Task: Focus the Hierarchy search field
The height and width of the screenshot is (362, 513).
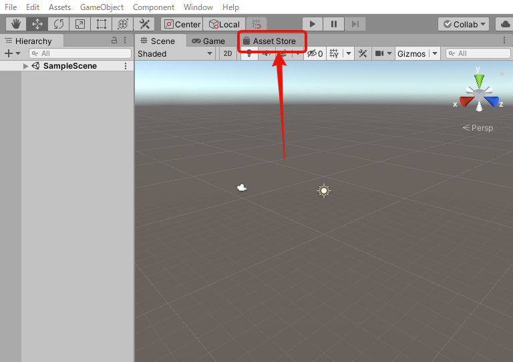Action: (x=80, y=53)
